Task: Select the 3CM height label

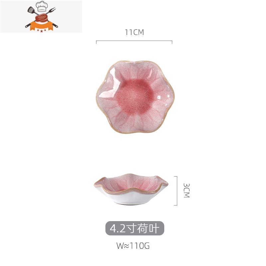Action: pos(187,191)
